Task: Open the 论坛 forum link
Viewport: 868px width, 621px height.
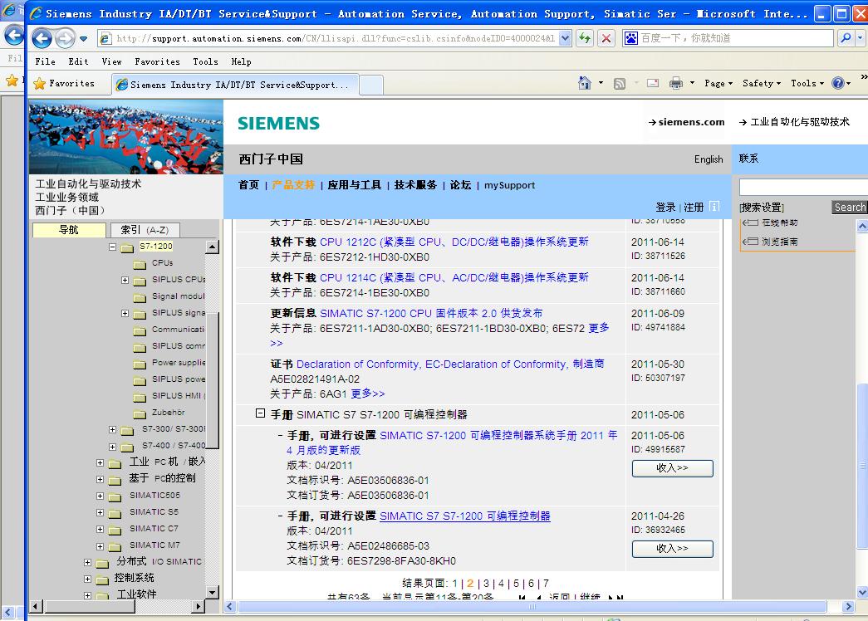Action: (x=460, y=185)
